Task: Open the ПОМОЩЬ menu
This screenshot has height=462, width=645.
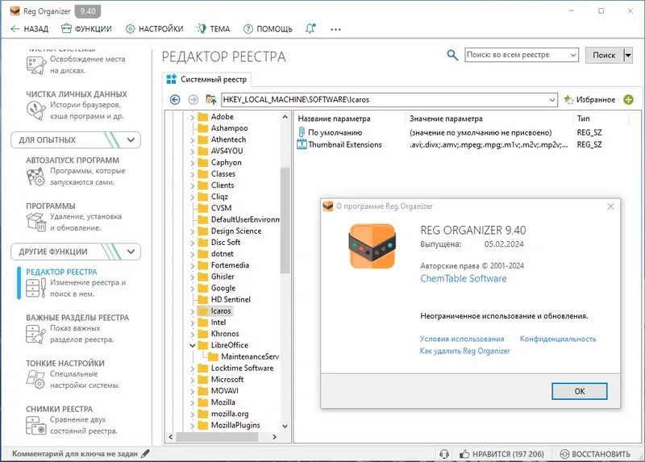Action: pos(268,29)
